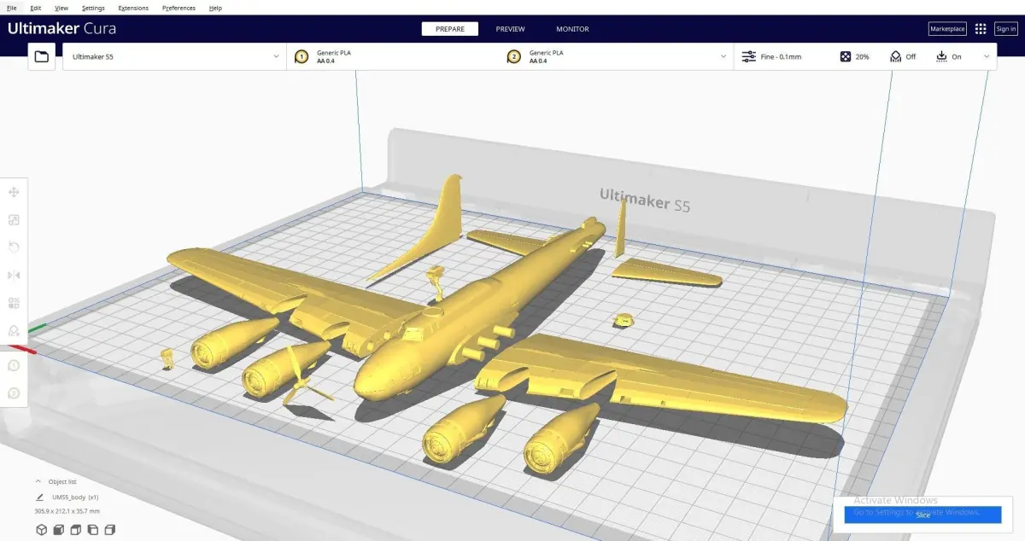Click the Sign in button
Image resolution: width=1025 pixels, height=541 pixels.
click(x=1006, y=29)
